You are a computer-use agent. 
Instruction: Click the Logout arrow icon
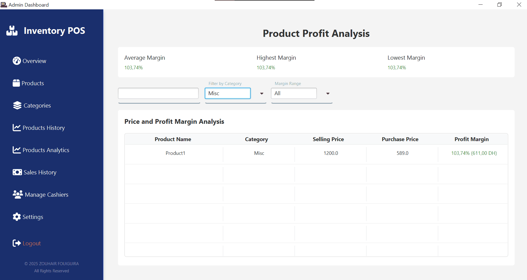point(17,243)
